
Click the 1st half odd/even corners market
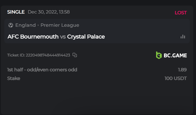click(42, 70)
